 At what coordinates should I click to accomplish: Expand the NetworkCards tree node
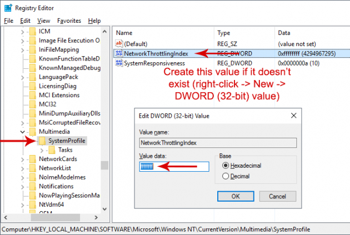click(22, 159)
